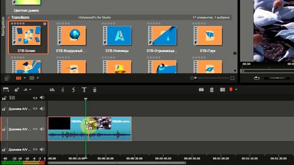Open the list view dropdown arrow
Viewport: 294px width, 165px height.
point(38,78)
